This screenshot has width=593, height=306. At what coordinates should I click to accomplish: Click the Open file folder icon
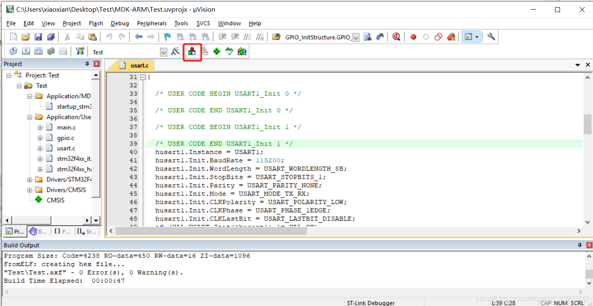[25, 37]
